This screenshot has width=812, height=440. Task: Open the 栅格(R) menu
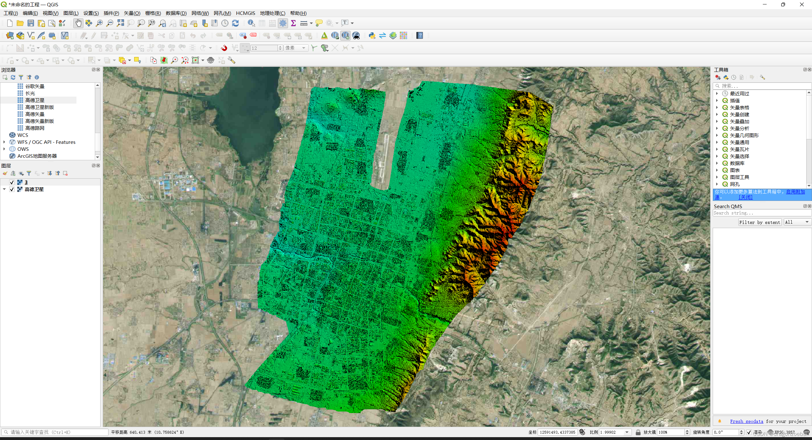point(153,13)
